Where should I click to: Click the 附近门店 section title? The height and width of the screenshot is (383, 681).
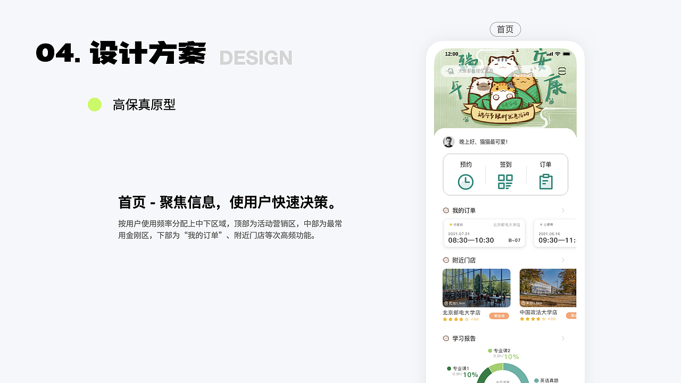pyautogui.click(x=464, y=260)
